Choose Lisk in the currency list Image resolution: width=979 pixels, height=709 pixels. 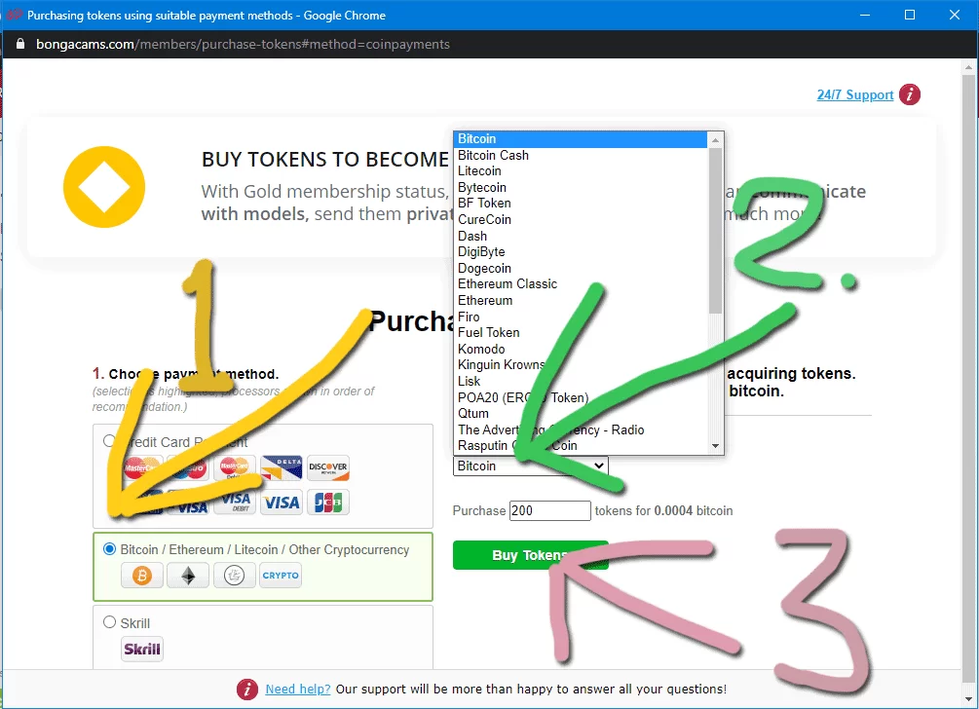pyautogui.click(x=581, y=382)
